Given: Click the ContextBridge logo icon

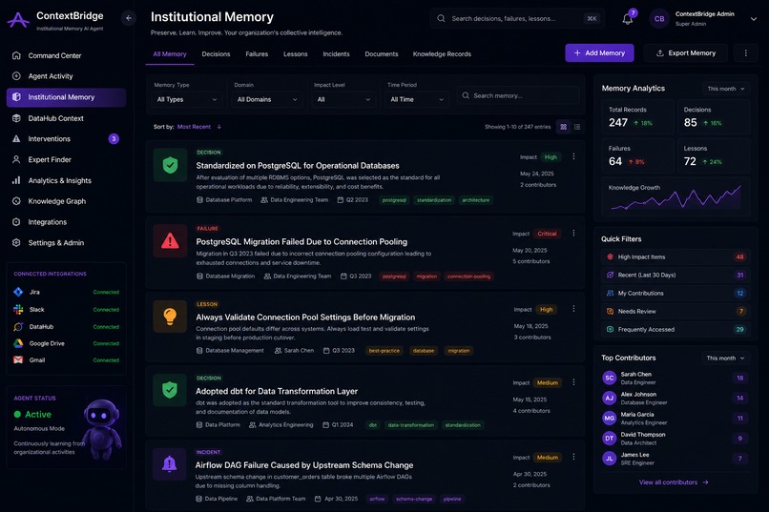Looking at the screenshot, I should [x=18, y=20].
